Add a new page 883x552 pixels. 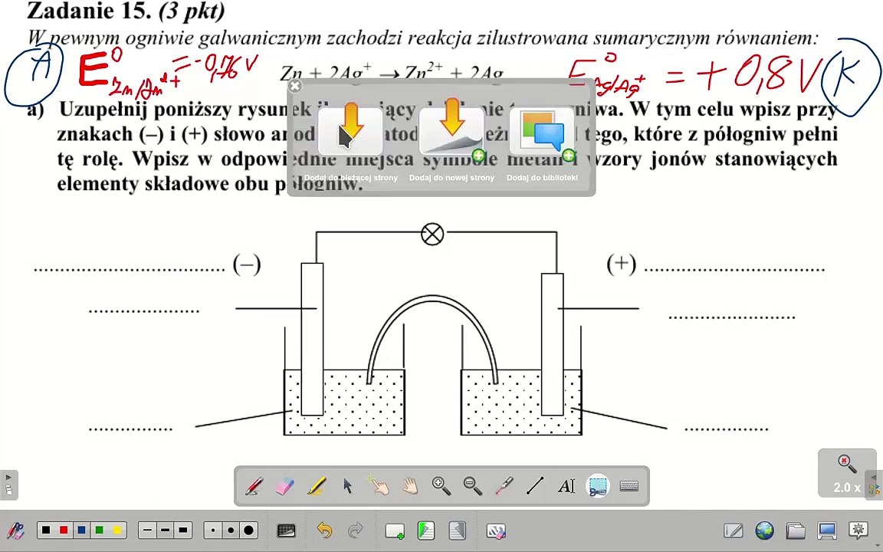click(x=394, y=531)
